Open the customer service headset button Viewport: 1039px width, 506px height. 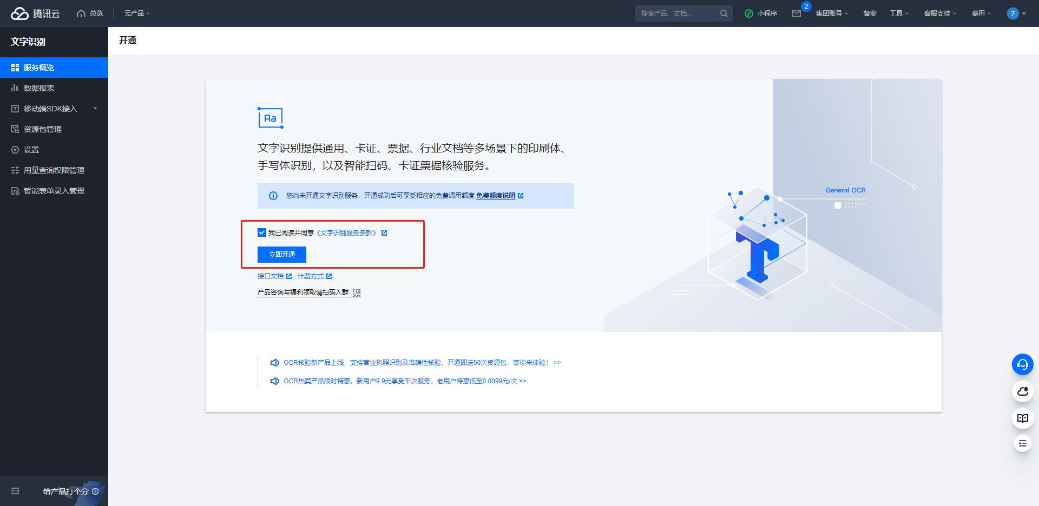[1023, 364]
